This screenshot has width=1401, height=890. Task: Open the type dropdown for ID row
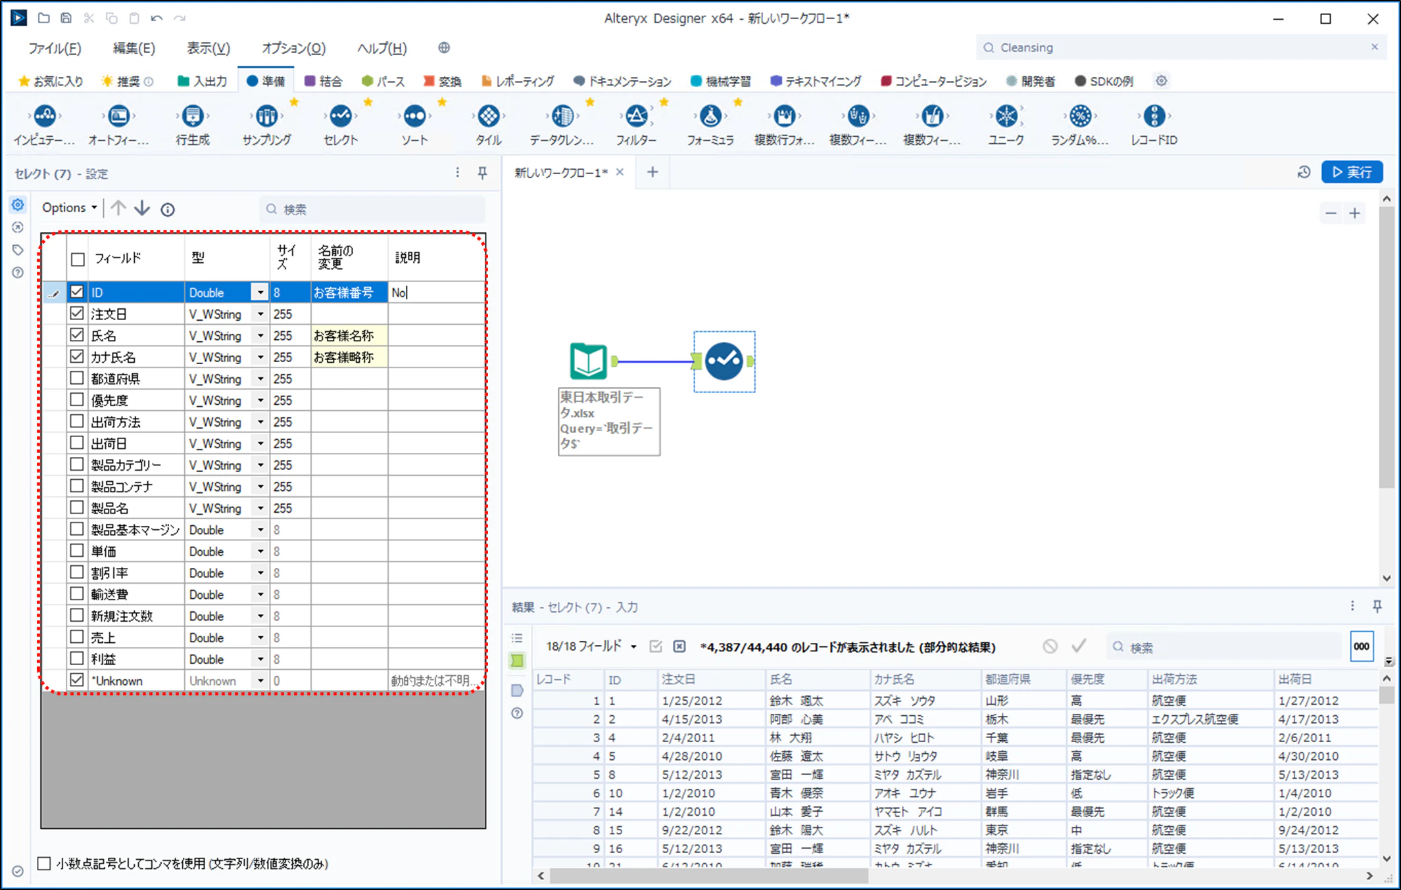(260, 293)
